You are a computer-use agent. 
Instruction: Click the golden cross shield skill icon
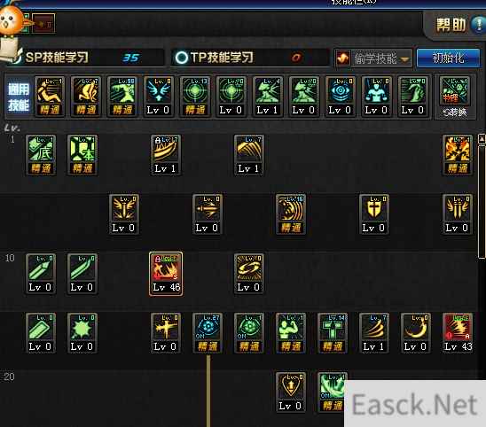pyautogui.click(x=373, y=214)
